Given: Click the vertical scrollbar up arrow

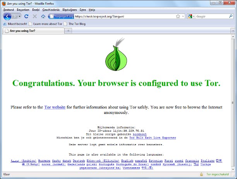Looking at the screenshot, I should click(x=233, y=36).
